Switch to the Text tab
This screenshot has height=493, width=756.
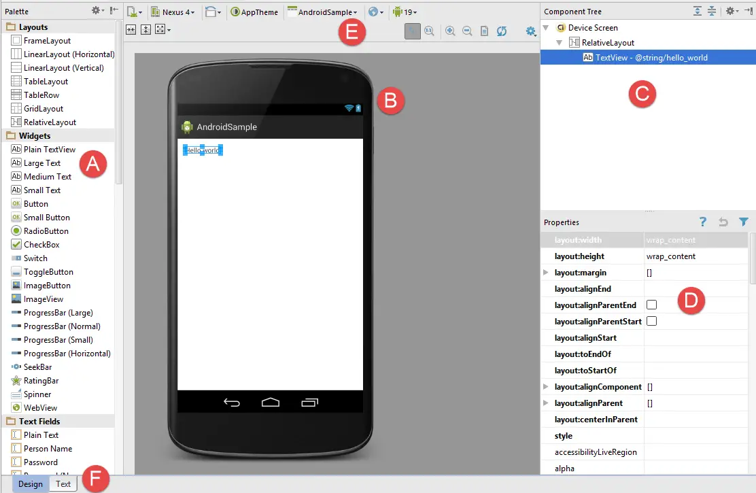coord(63,484)
